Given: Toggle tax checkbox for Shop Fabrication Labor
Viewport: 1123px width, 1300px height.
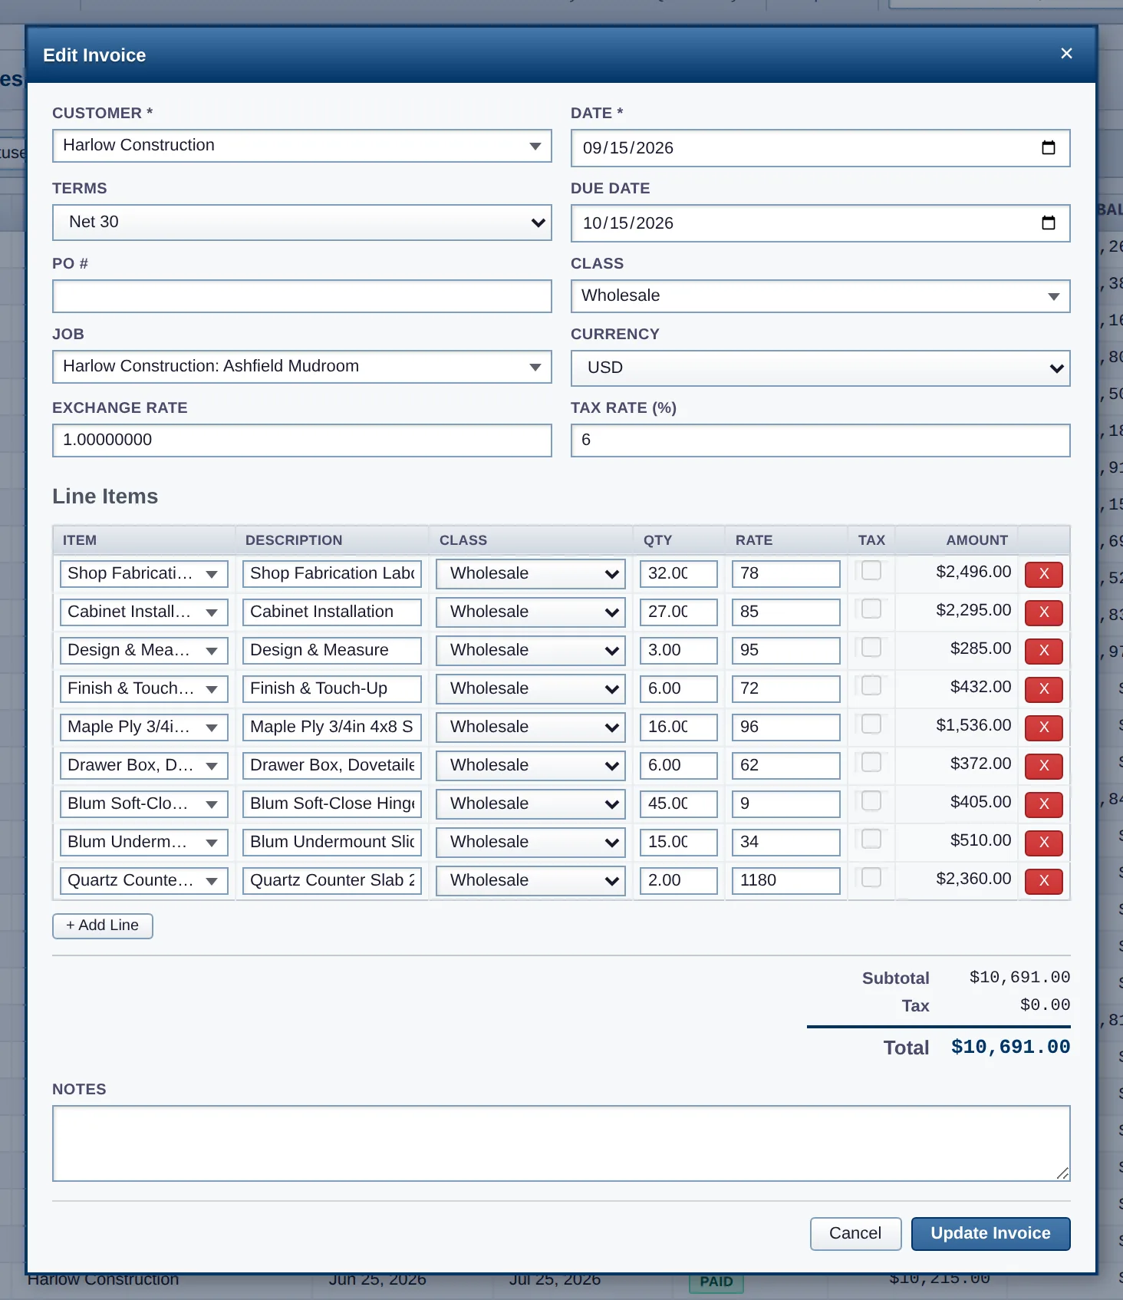Looking at the screenshot, I should coord(871,571).
